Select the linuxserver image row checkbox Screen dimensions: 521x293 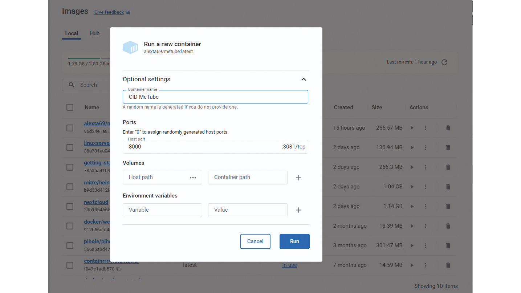click(70, 147)
